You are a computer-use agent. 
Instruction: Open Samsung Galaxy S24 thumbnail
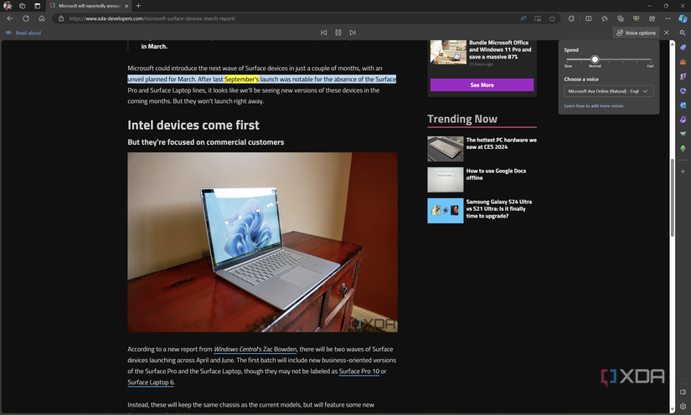445,210
